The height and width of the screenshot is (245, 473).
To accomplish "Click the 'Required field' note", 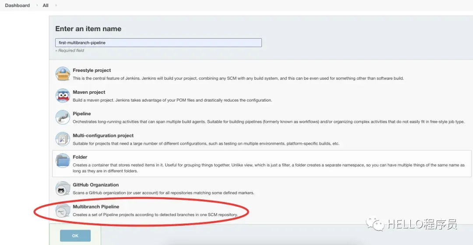I will [70, 51].
